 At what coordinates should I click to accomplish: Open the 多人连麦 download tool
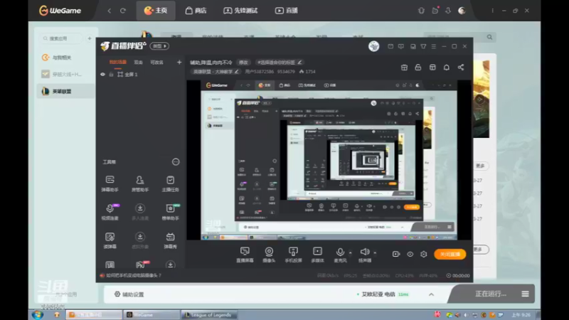pyautogui.click(x=139, y=212)
